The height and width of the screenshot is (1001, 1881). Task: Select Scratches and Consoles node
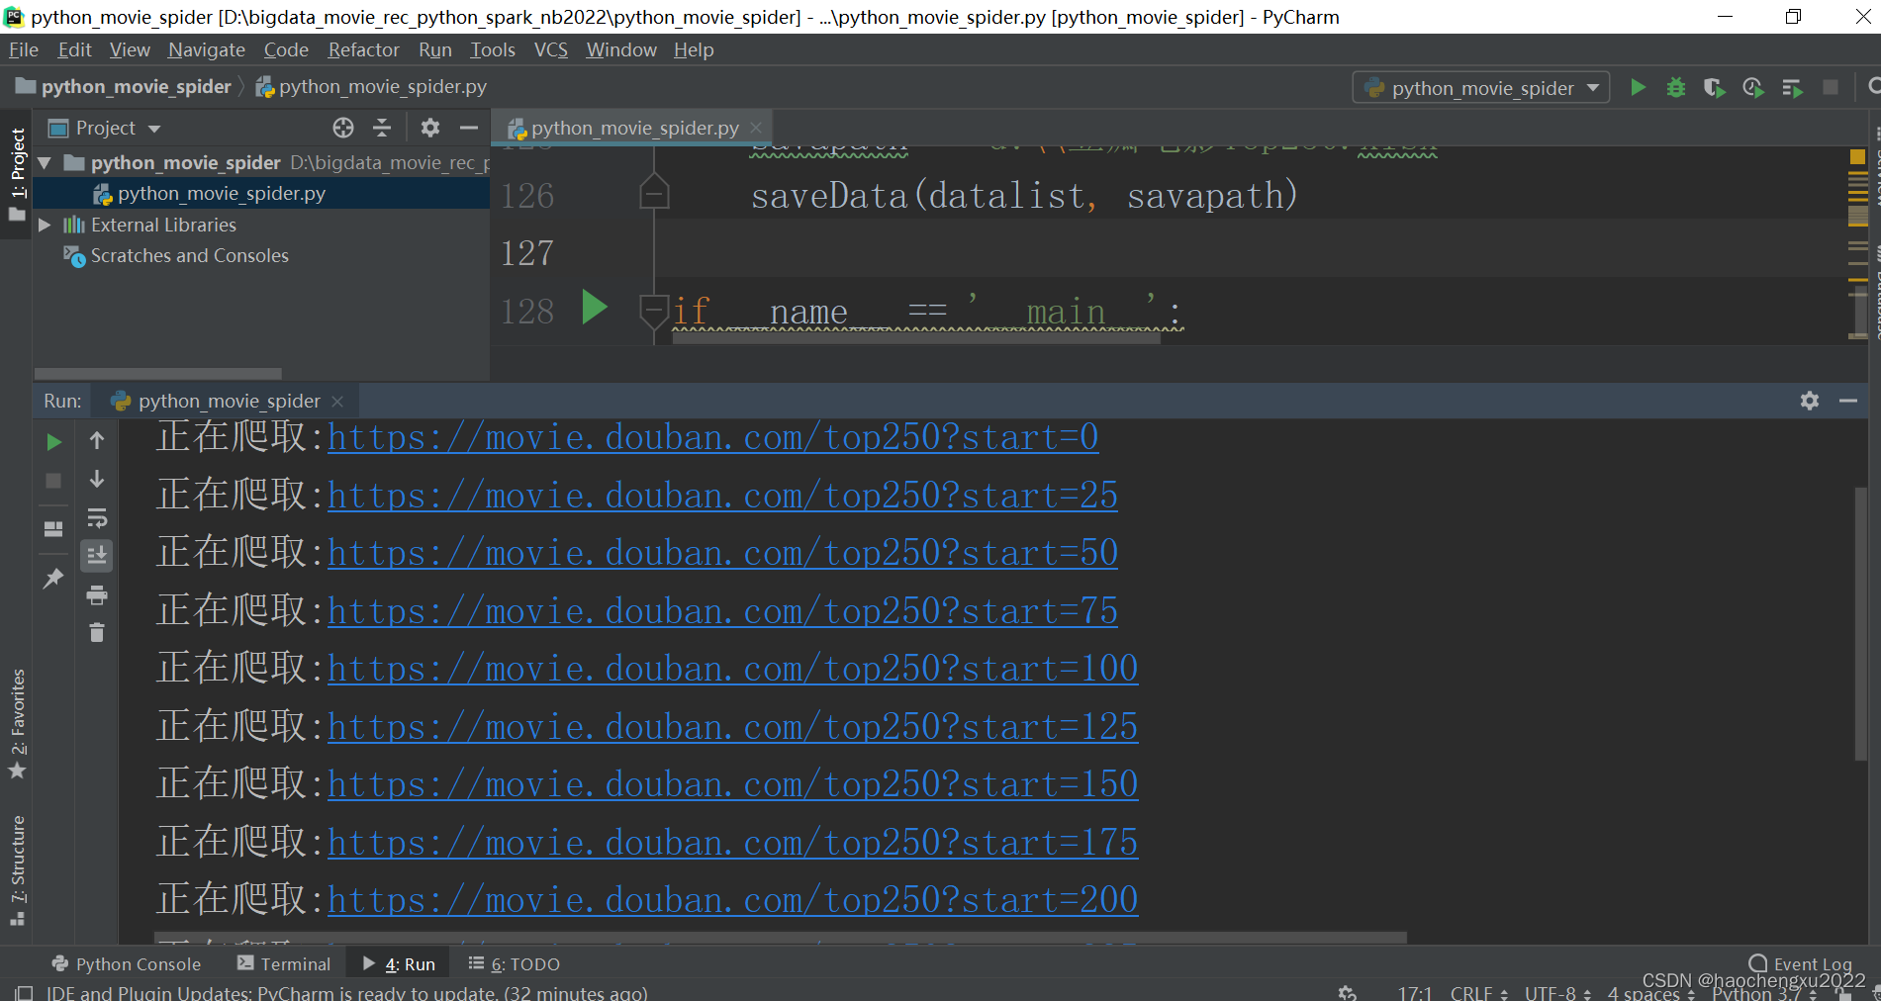click(x=189, y=255)
